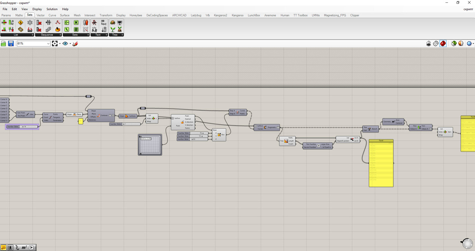Select the Contours component
Image resolution: width=475 pixels, height=251 pixels.
101,116
